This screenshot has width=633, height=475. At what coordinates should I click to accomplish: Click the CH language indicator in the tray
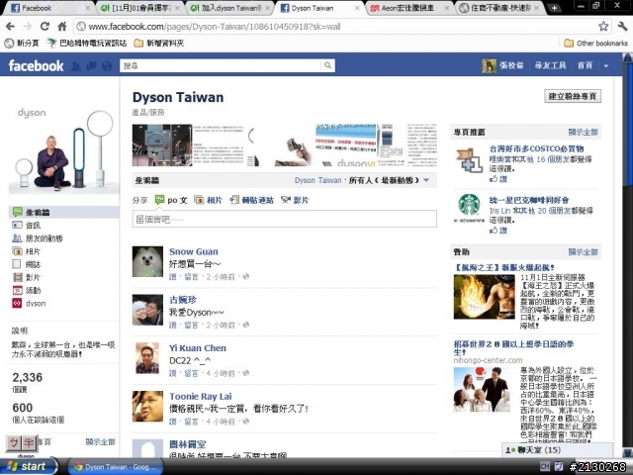coord(545,466)
